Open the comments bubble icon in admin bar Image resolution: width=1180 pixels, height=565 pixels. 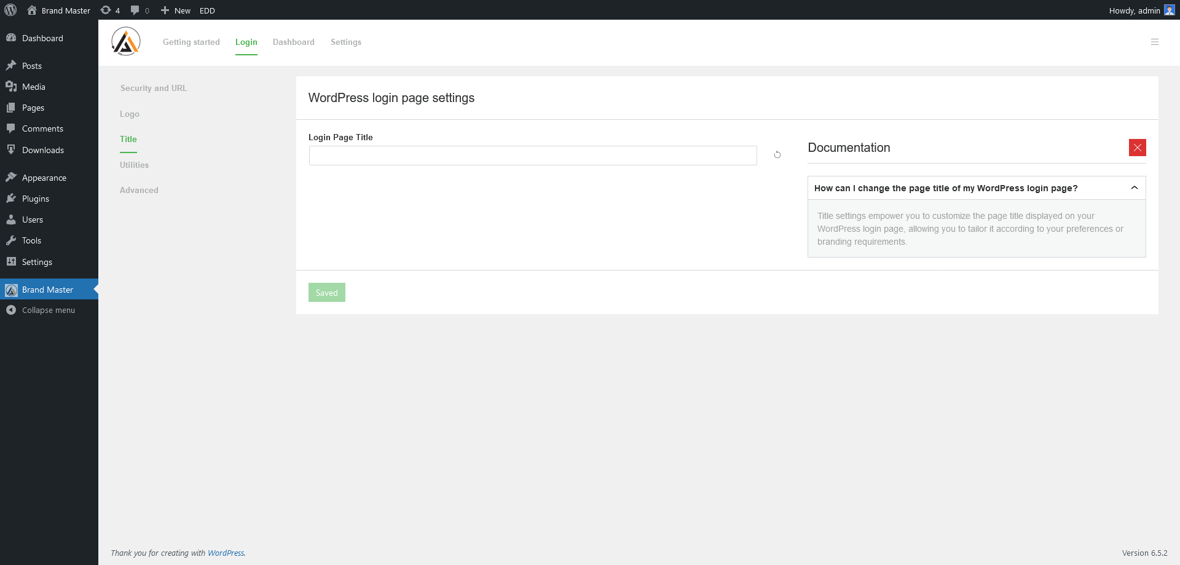(x=134, y=10)
